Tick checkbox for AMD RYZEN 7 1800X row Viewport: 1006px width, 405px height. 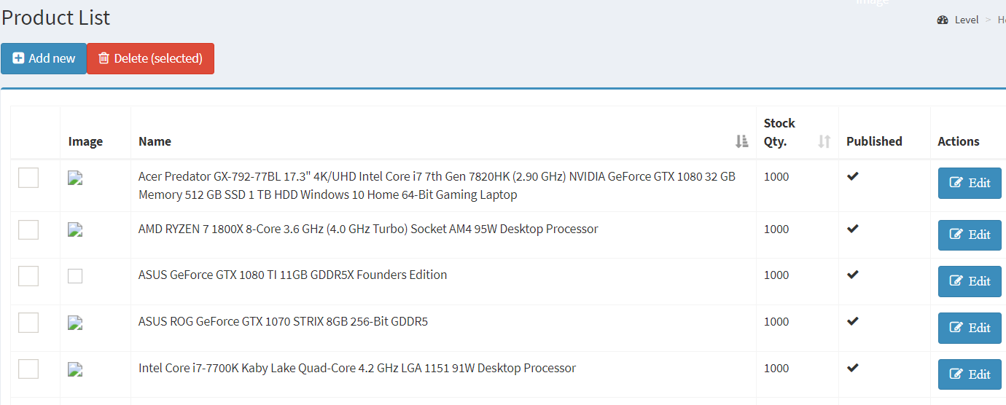click(x=28, y=229)
